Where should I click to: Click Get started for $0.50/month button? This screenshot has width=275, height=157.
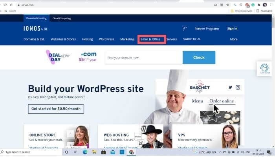coord(56,109)
